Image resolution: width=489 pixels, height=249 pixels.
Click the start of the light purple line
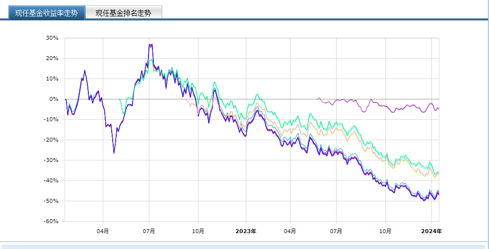[x=318, y=98]
